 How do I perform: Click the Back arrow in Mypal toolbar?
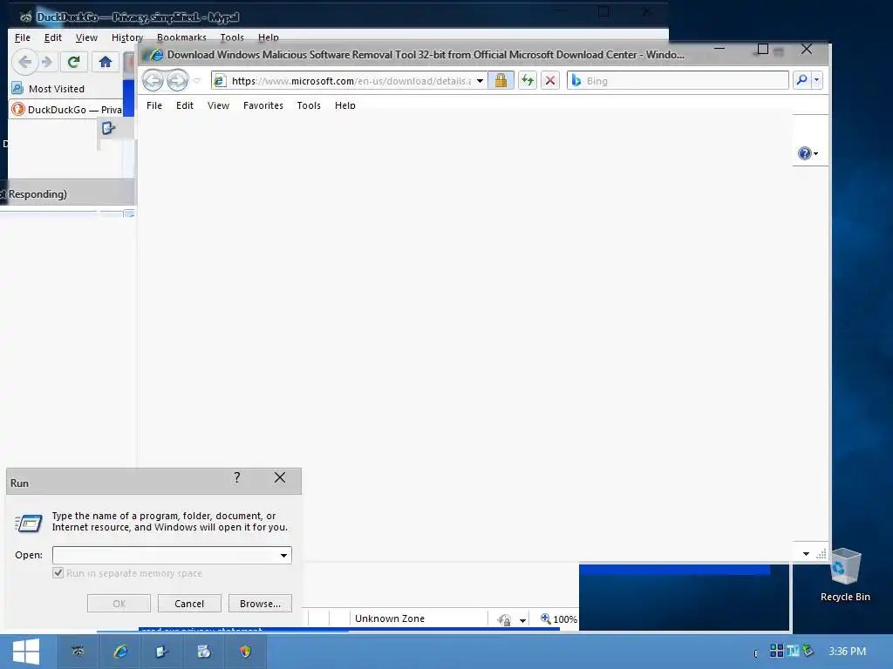click(x=24, y=62)
